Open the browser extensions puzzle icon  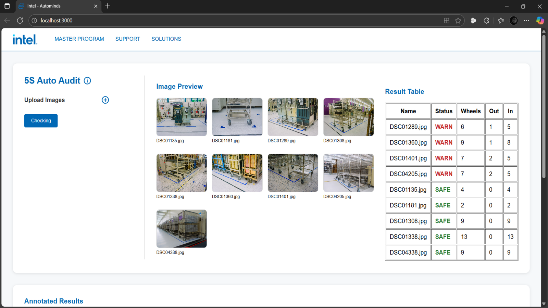pos(486,21)
